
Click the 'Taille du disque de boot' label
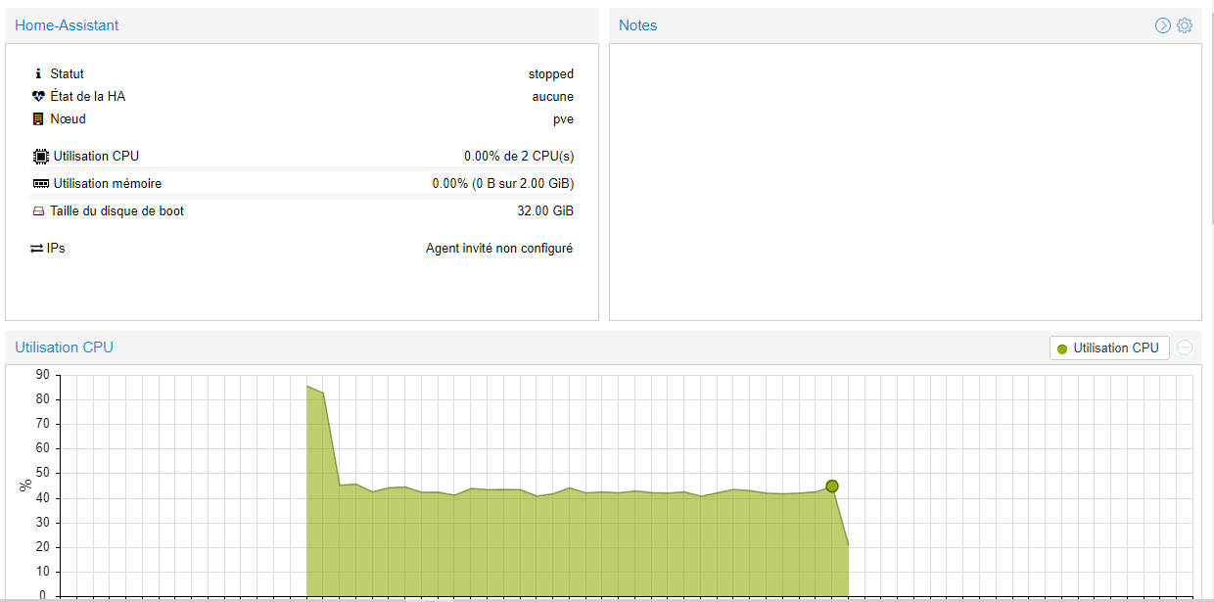tap(117, 210)
